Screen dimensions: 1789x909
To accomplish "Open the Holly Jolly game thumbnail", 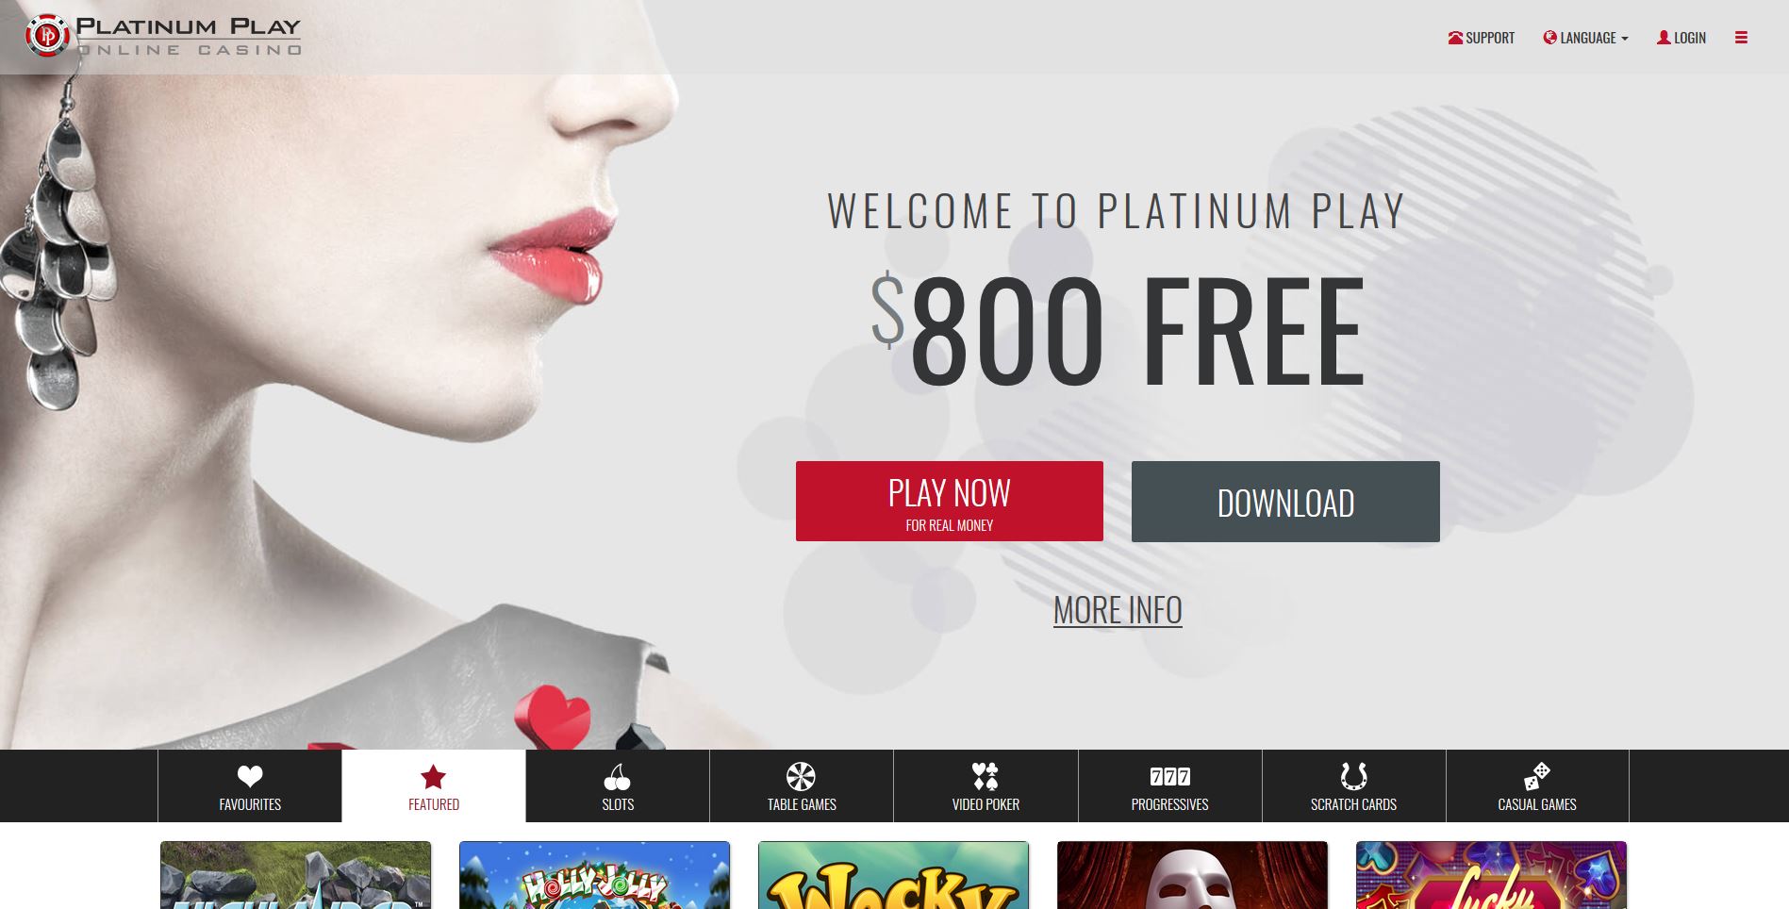I will [x=594, y=875].
